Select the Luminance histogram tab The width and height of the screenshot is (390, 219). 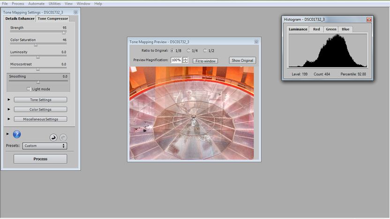(298, 29)
